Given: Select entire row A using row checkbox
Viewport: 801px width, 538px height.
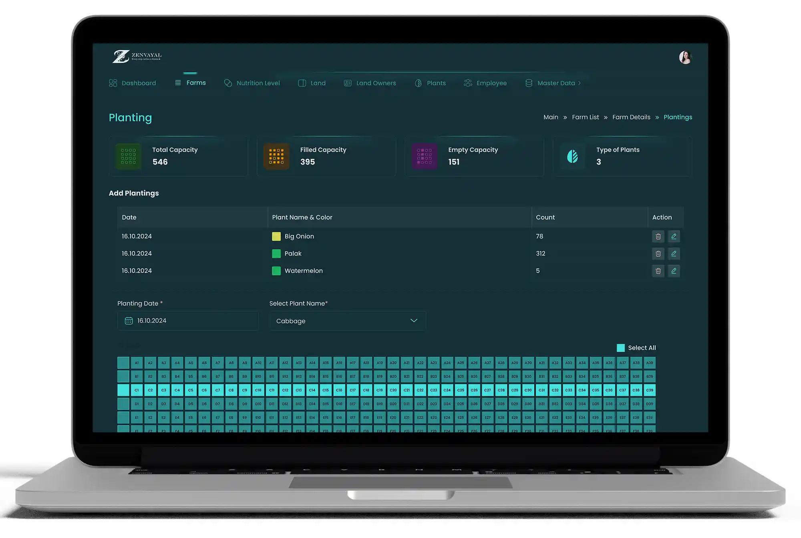Looking at the screenshot, I should point(123,363).
